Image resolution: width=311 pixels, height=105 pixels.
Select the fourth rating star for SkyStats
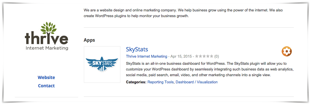pyautogui.click(x=208, y=56)
